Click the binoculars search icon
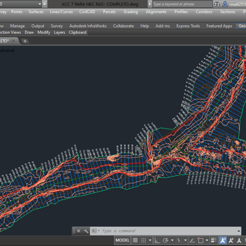The height and width of the screenshot is (246, 246). click(216, 4)
